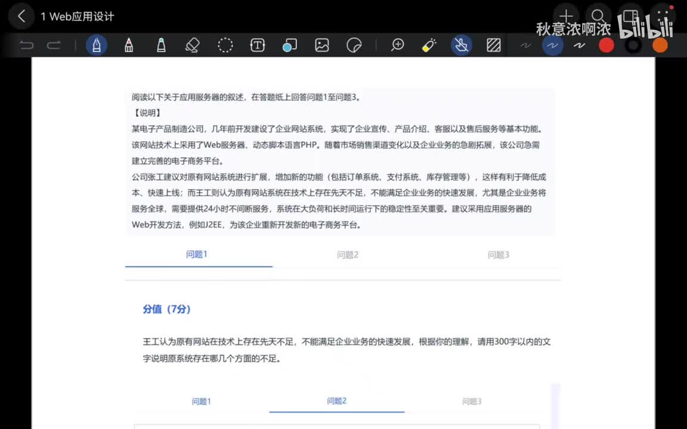Add a new page with plus

click(x=565, y=16)
